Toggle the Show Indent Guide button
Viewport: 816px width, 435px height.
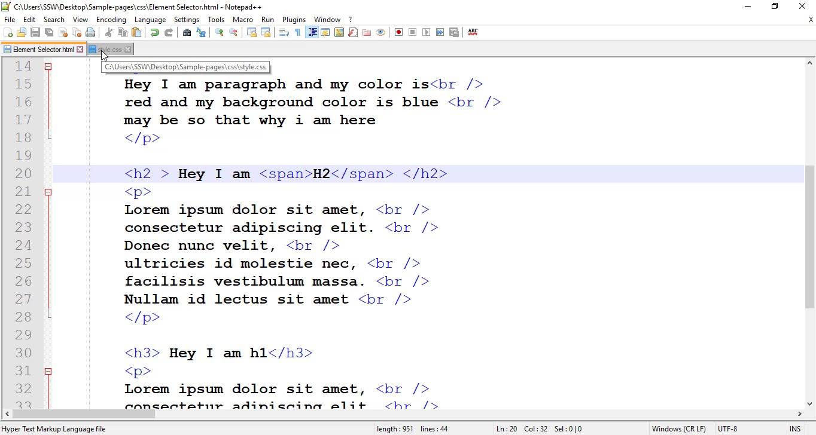click(312, 32)
